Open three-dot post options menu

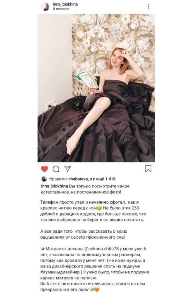[x=149, y=6]
